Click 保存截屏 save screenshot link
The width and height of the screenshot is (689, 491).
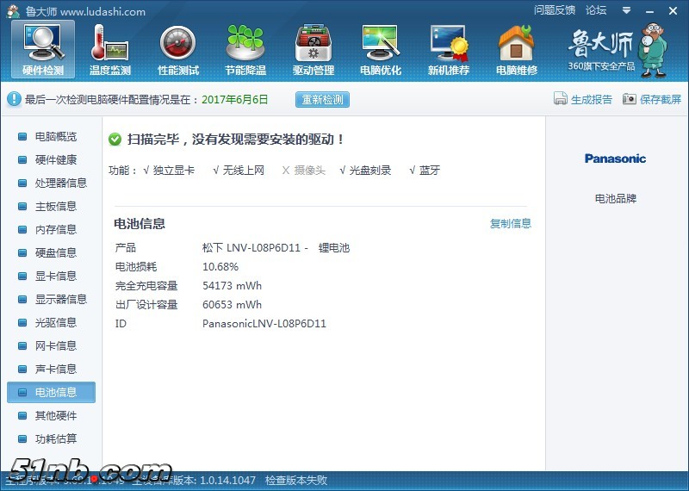coord(652,99)
